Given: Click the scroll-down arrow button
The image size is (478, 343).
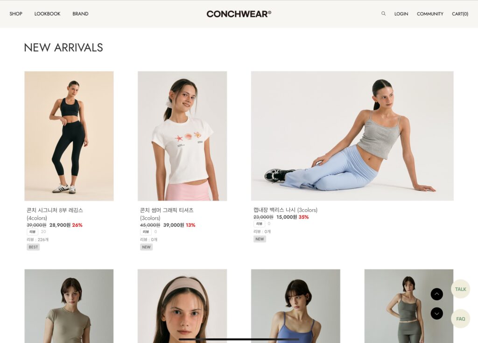Looking at the screenshot, I should 436,314.
